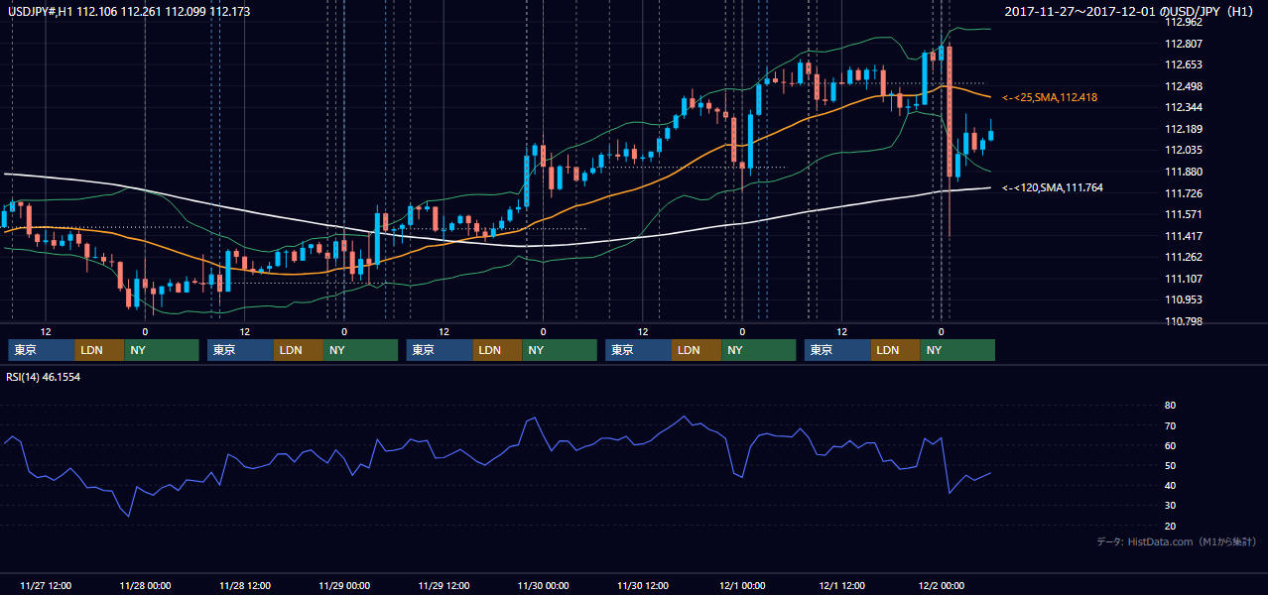The height and width of the screenshot is (595, 1268).
Task: Select the leftmost 東京 session box
Action: tap(42, 350)
